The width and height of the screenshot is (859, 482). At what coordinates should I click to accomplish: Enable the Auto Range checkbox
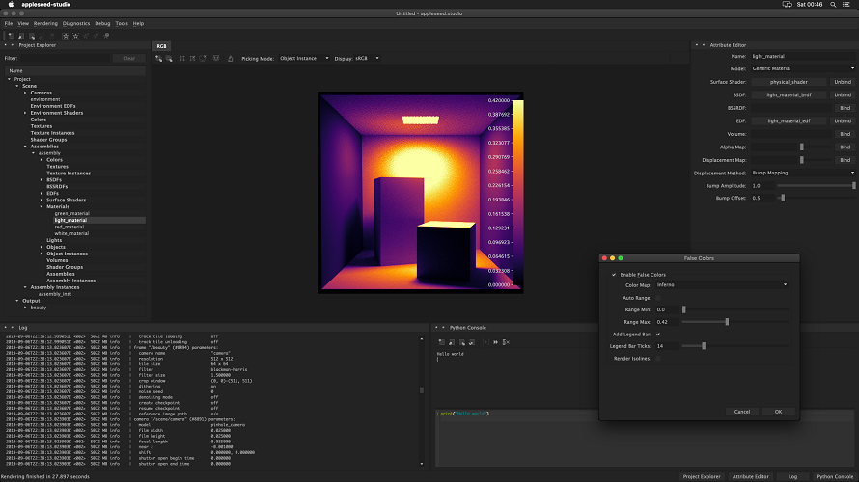pyautogui.click(x=658, y=297)
